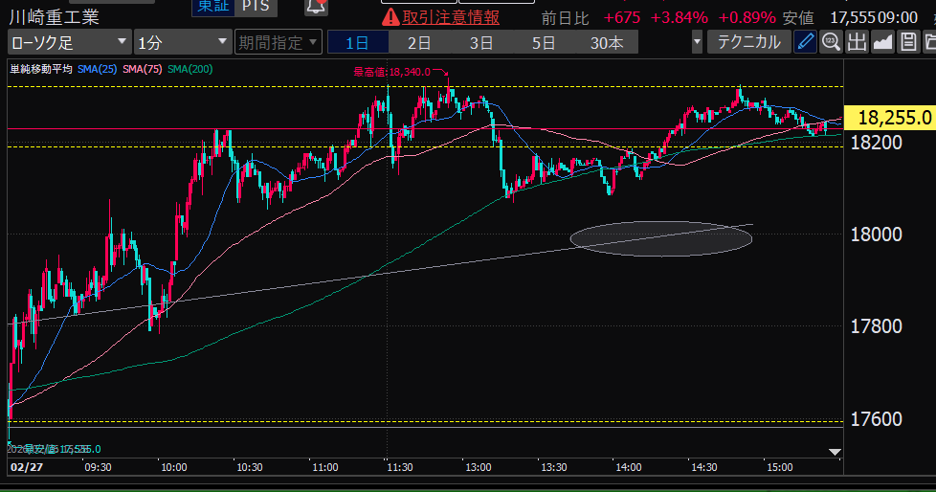Click the 出 volume display icon
Screen dimensions: 936x492
(857, 42)
